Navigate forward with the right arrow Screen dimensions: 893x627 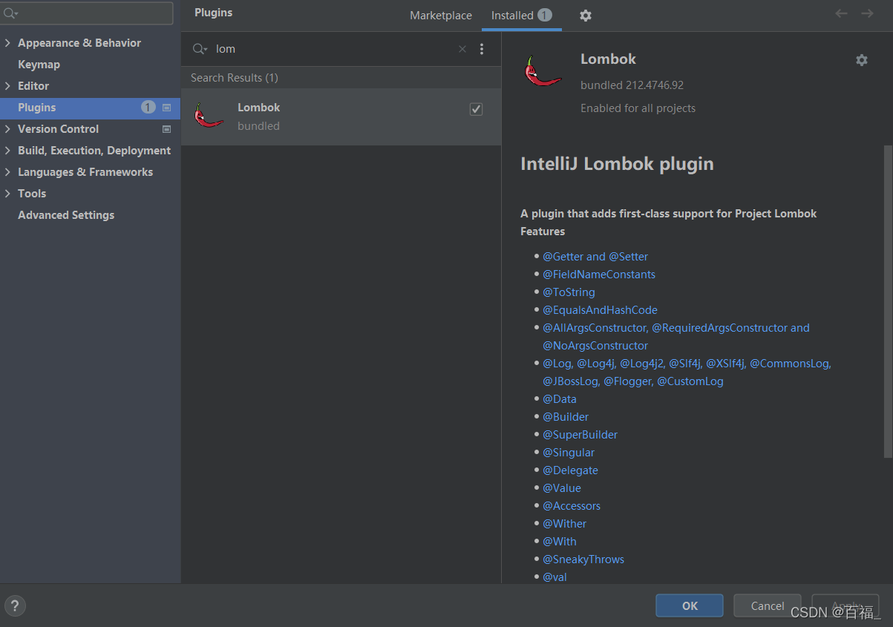867,13
